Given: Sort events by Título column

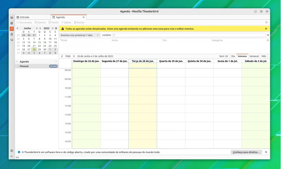Looking at the screenshot, I should 64,40.
